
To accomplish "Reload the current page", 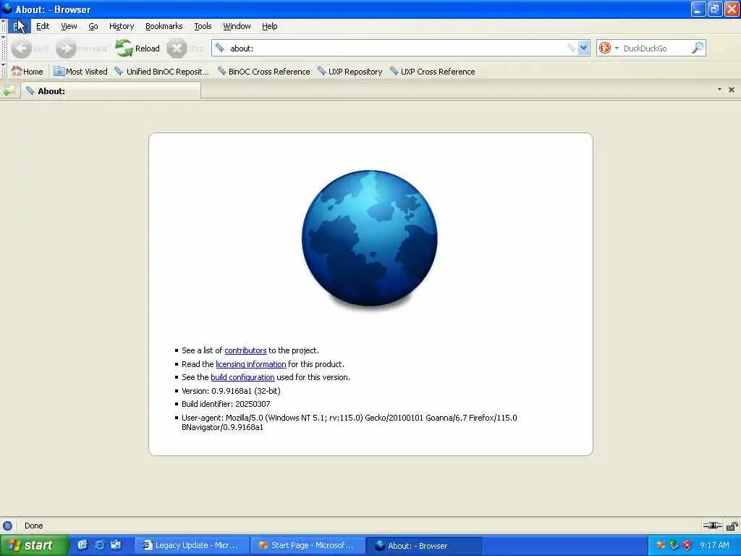I will coord(137,49).
